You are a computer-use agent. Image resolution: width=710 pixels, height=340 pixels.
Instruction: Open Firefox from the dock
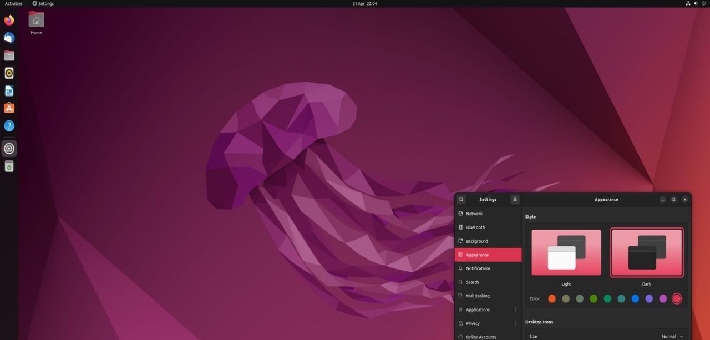(x=9, y=21)
